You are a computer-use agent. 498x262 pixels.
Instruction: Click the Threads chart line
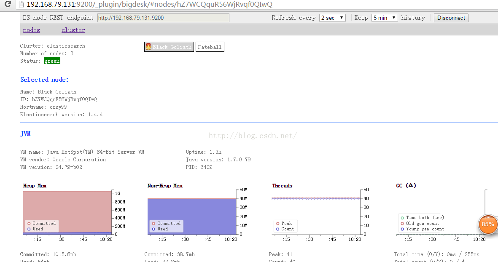pyautogui.click(x=316, y=198)
